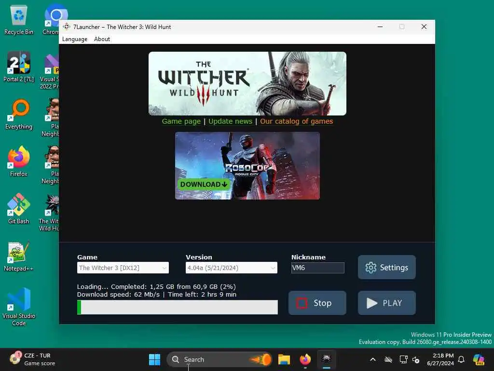This screenshot has width=494, height=371.
Task: Open launcher Settings
Action: 386,267
